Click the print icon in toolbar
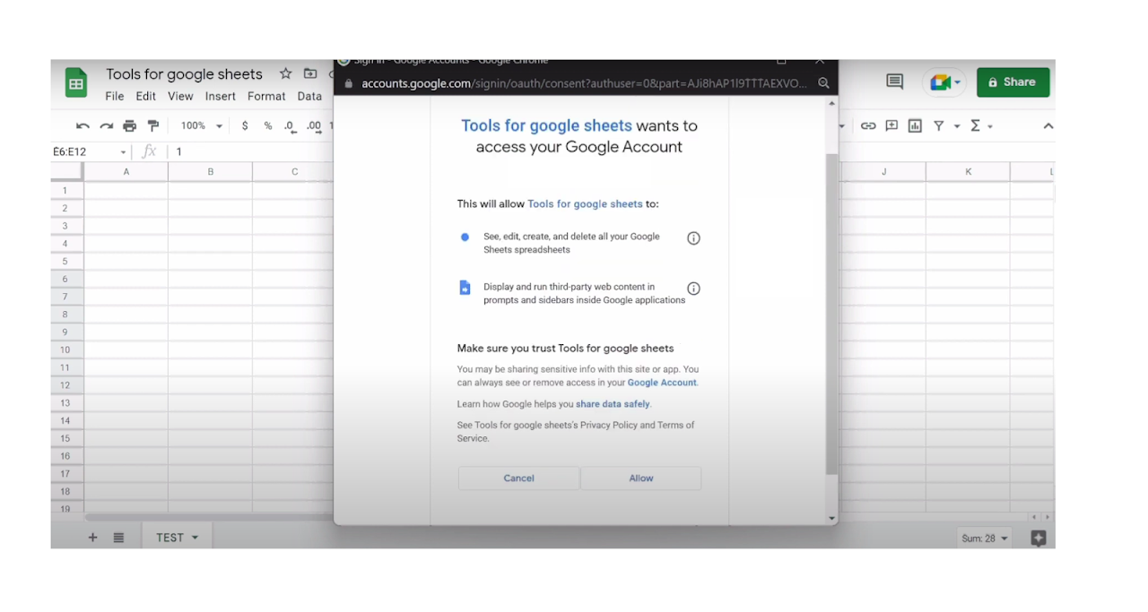Image resolution: width=1148 pixels, height=612 pixels. [129, 126]
